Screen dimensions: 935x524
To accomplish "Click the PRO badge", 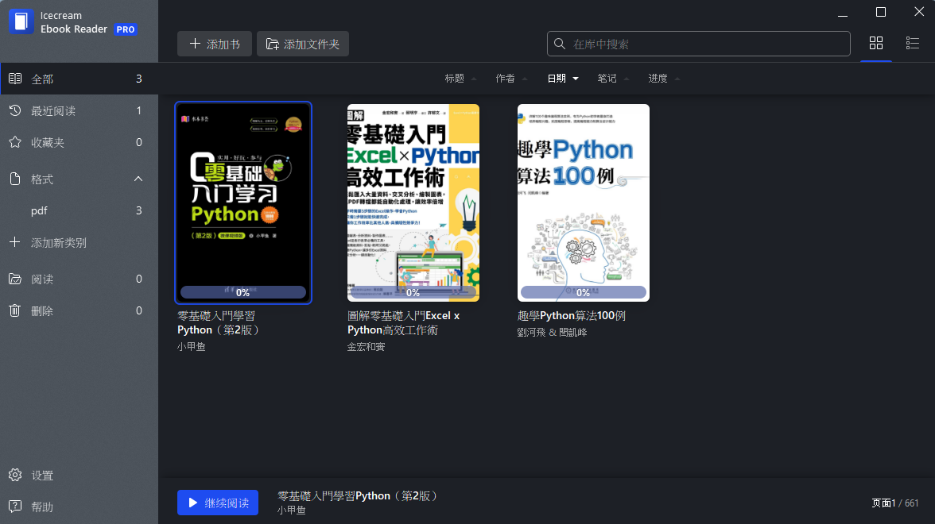I will click(x=126, y=29).
